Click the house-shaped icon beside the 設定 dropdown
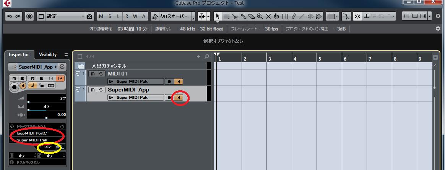 pos(90,16)
